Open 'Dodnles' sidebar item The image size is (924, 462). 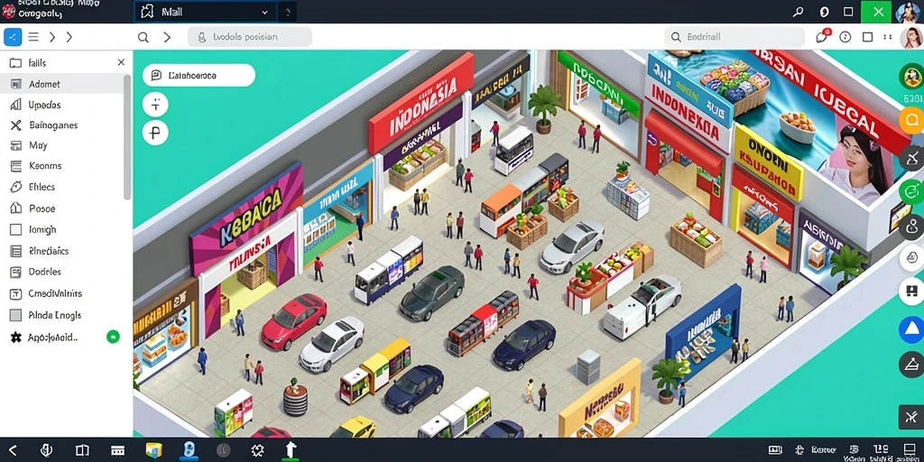coord(61,272)
